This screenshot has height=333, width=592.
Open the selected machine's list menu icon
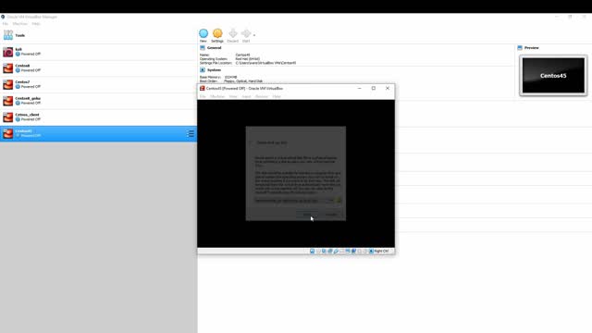[x=191, y=133]
